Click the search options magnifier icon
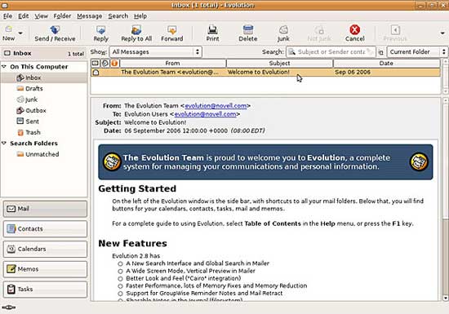 pos(291,51)
